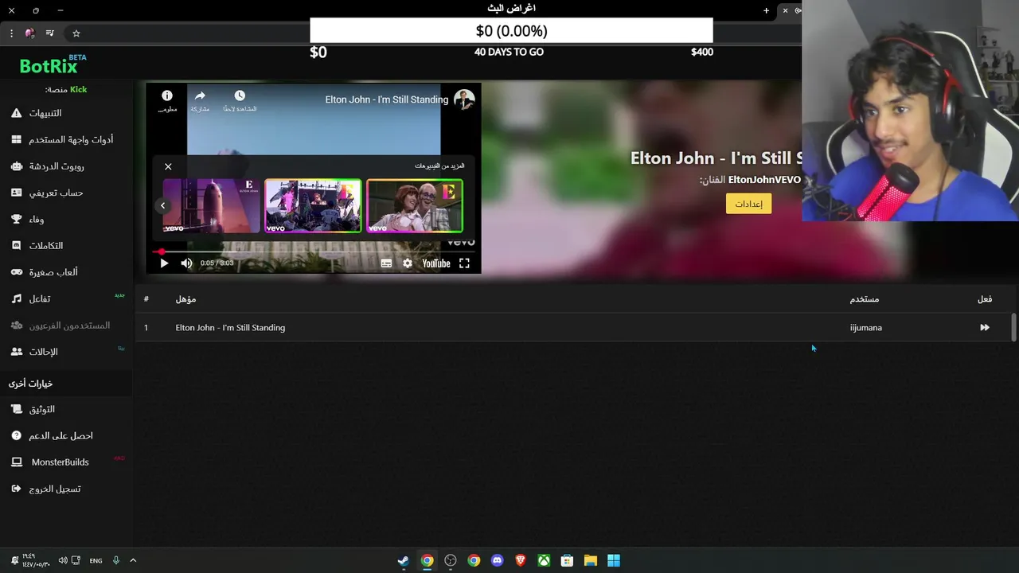Click the مؤهل column header
This screenshot has width=1019, height=573.
tap(185, 299)
